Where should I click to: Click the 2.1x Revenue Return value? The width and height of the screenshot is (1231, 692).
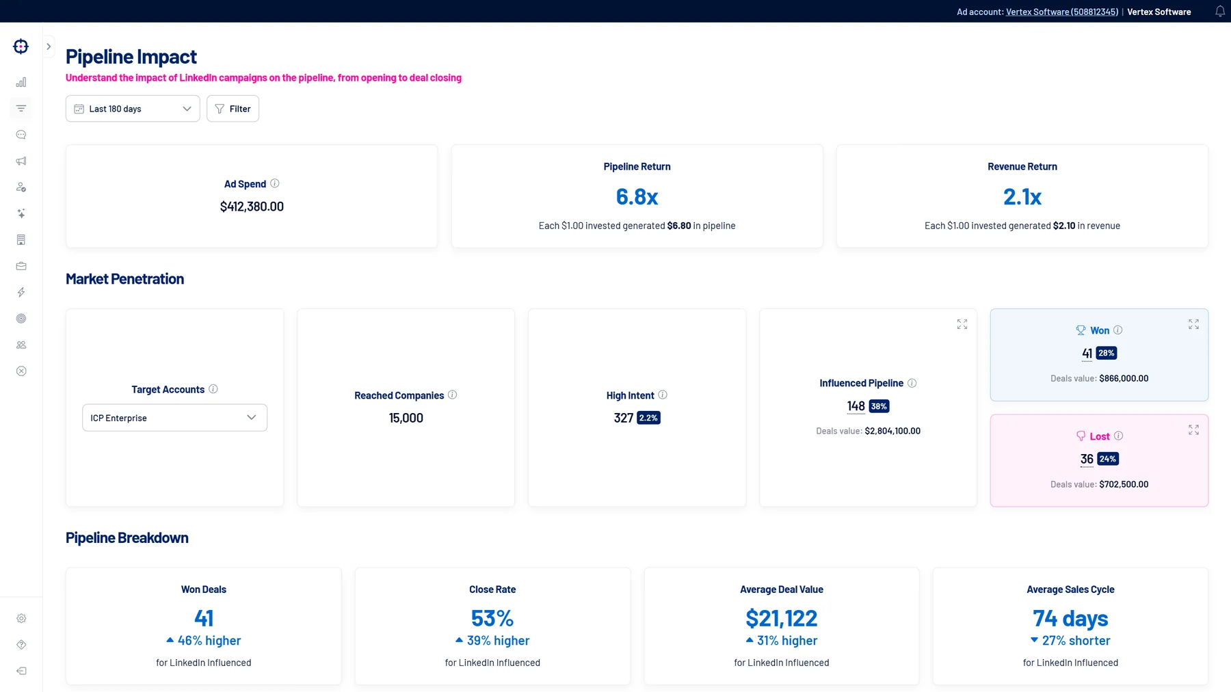pos(1022,197)
